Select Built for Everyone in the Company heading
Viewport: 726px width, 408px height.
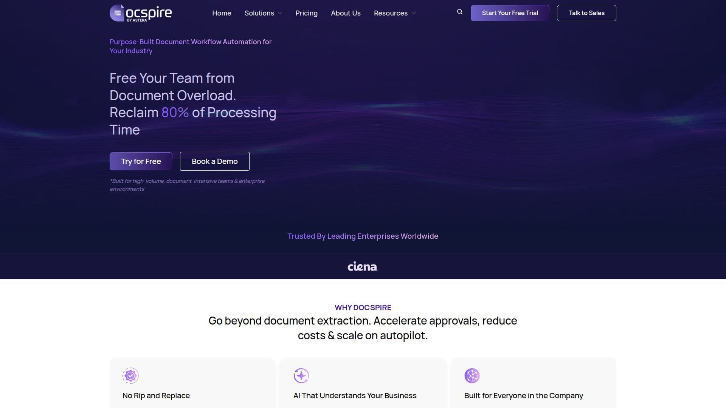point(524,396)
